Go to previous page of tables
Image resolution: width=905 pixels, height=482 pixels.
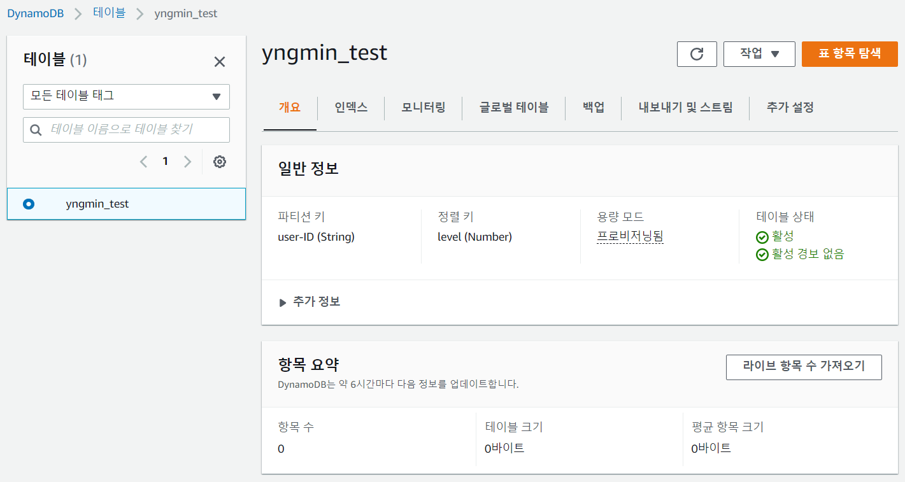coord(144,162)
